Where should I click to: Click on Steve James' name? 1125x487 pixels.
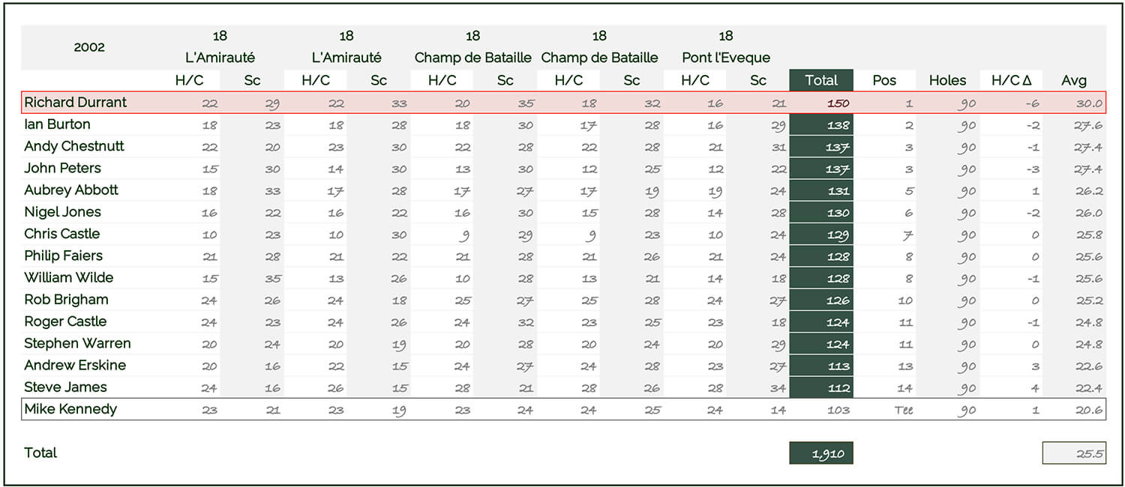[65, 387]
